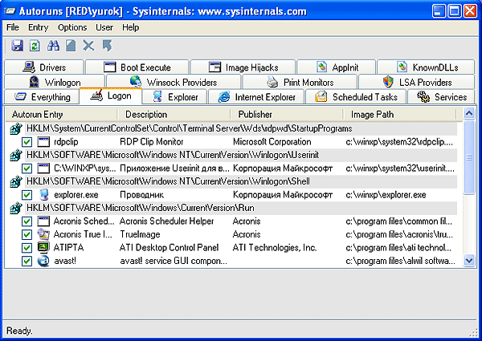Uncheck the rdpclip autorun entry
This screenshot has width=482, height=341.
coord(27,142)
